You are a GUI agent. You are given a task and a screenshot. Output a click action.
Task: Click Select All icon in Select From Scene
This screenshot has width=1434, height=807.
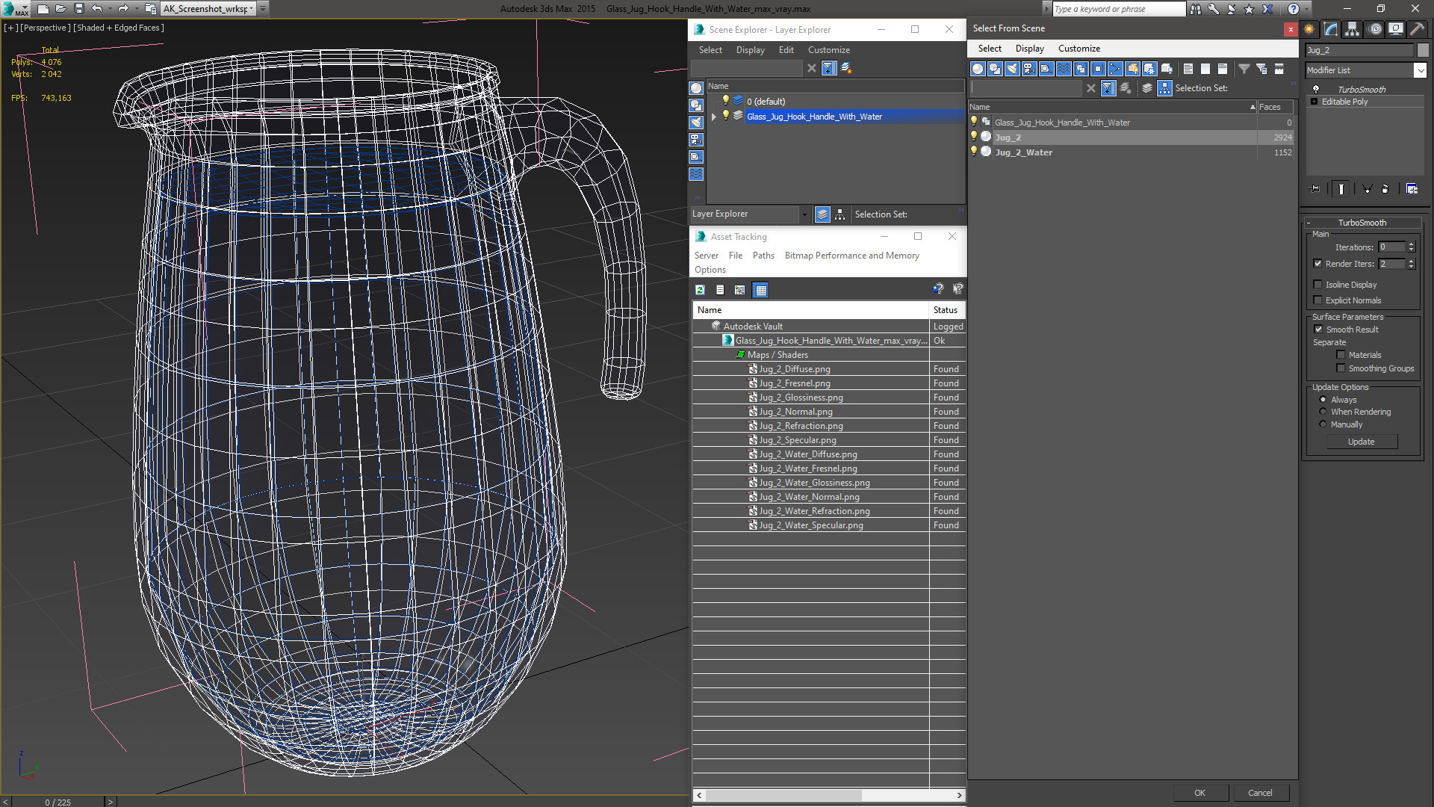click(x=1188, y=69)
